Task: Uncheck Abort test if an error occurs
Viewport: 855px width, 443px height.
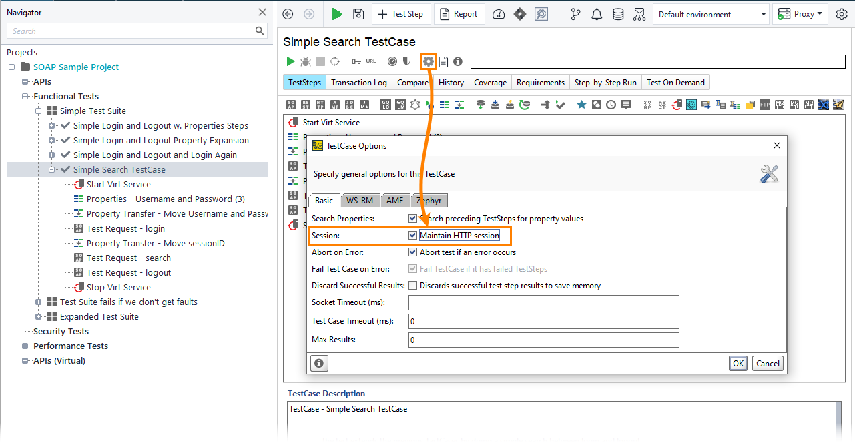Action: pos(413,252)
